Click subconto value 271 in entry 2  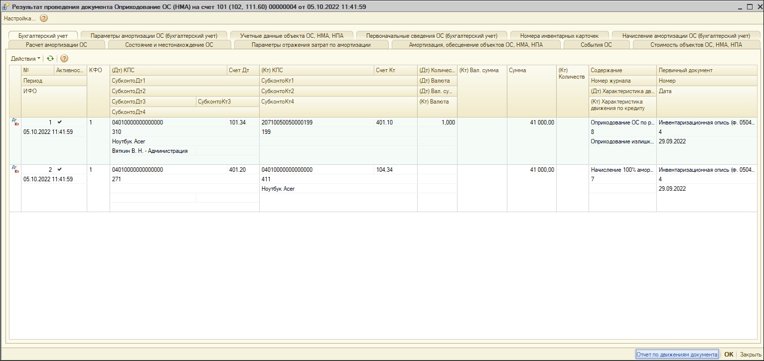tap(184, 179)
